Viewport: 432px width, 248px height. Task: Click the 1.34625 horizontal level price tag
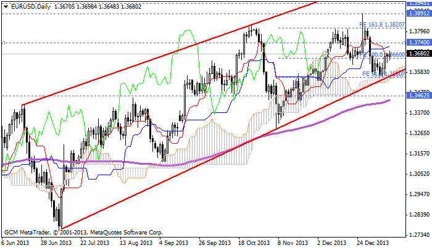[419, 96]
